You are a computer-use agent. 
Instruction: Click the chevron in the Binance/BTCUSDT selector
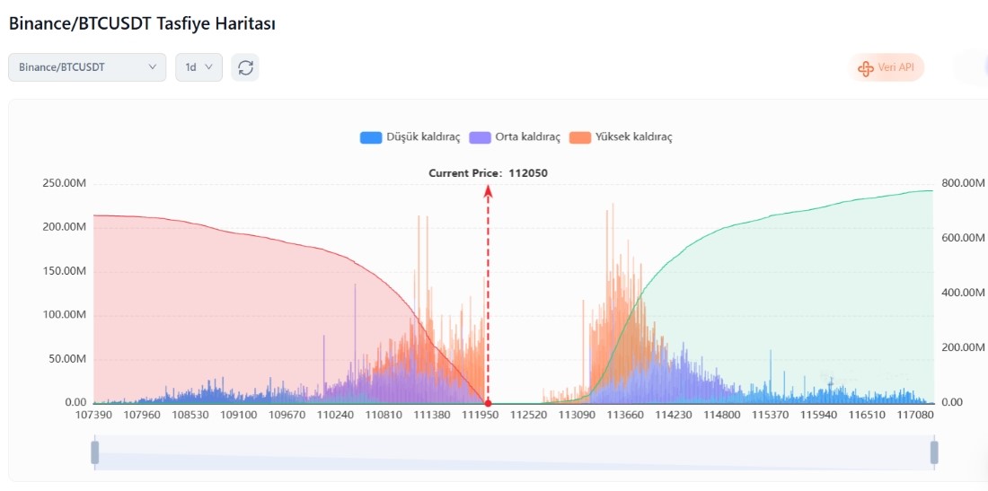(x=152, y=67)
